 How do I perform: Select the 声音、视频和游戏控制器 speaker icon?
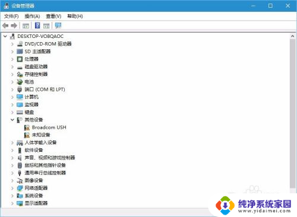pos(20,158)
